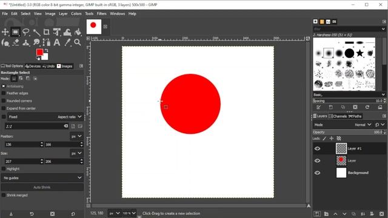Click the Lock alpha channel icon
388x218 pixels.
click(x=339, y=139)
